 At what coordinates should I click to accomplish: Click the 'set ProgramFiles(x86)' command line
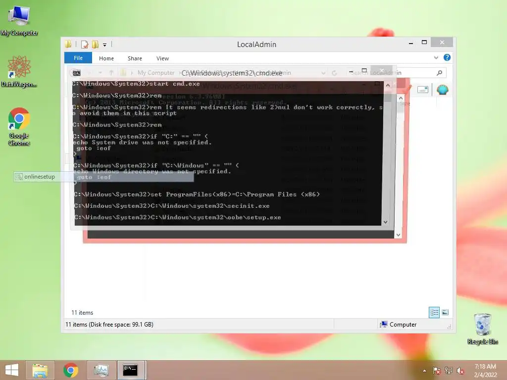click(x=197, y=194)
